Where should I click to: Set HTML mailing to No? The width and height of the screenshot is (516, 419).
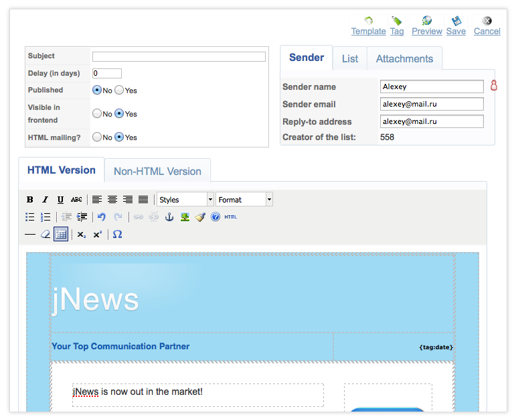point(97,137)
